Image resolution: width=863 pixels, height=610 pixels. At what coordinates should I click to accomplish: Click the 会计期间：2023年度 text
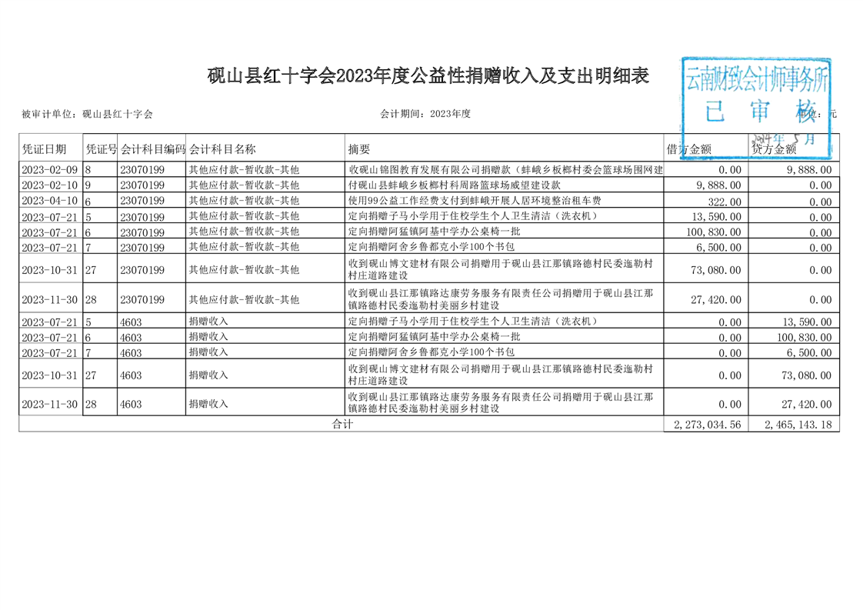coord(425,114)
